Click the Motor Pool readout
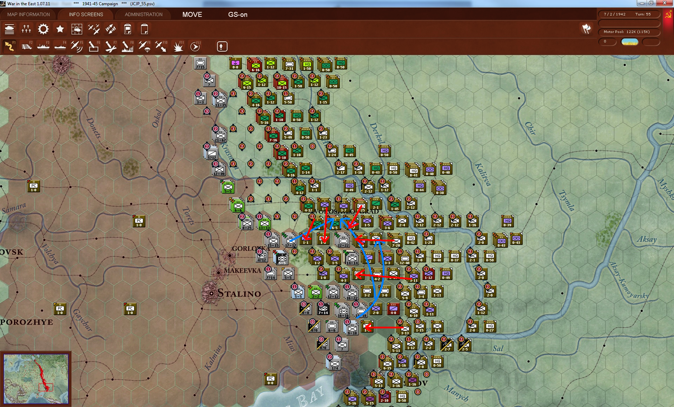Viewport: 674px width, 407px height. pos(629,32)
